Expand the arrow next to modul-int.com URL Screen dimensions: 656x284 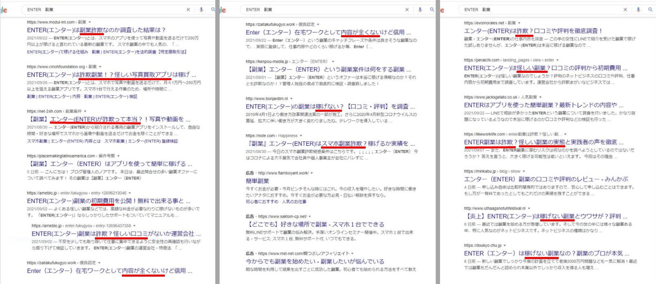90,22
